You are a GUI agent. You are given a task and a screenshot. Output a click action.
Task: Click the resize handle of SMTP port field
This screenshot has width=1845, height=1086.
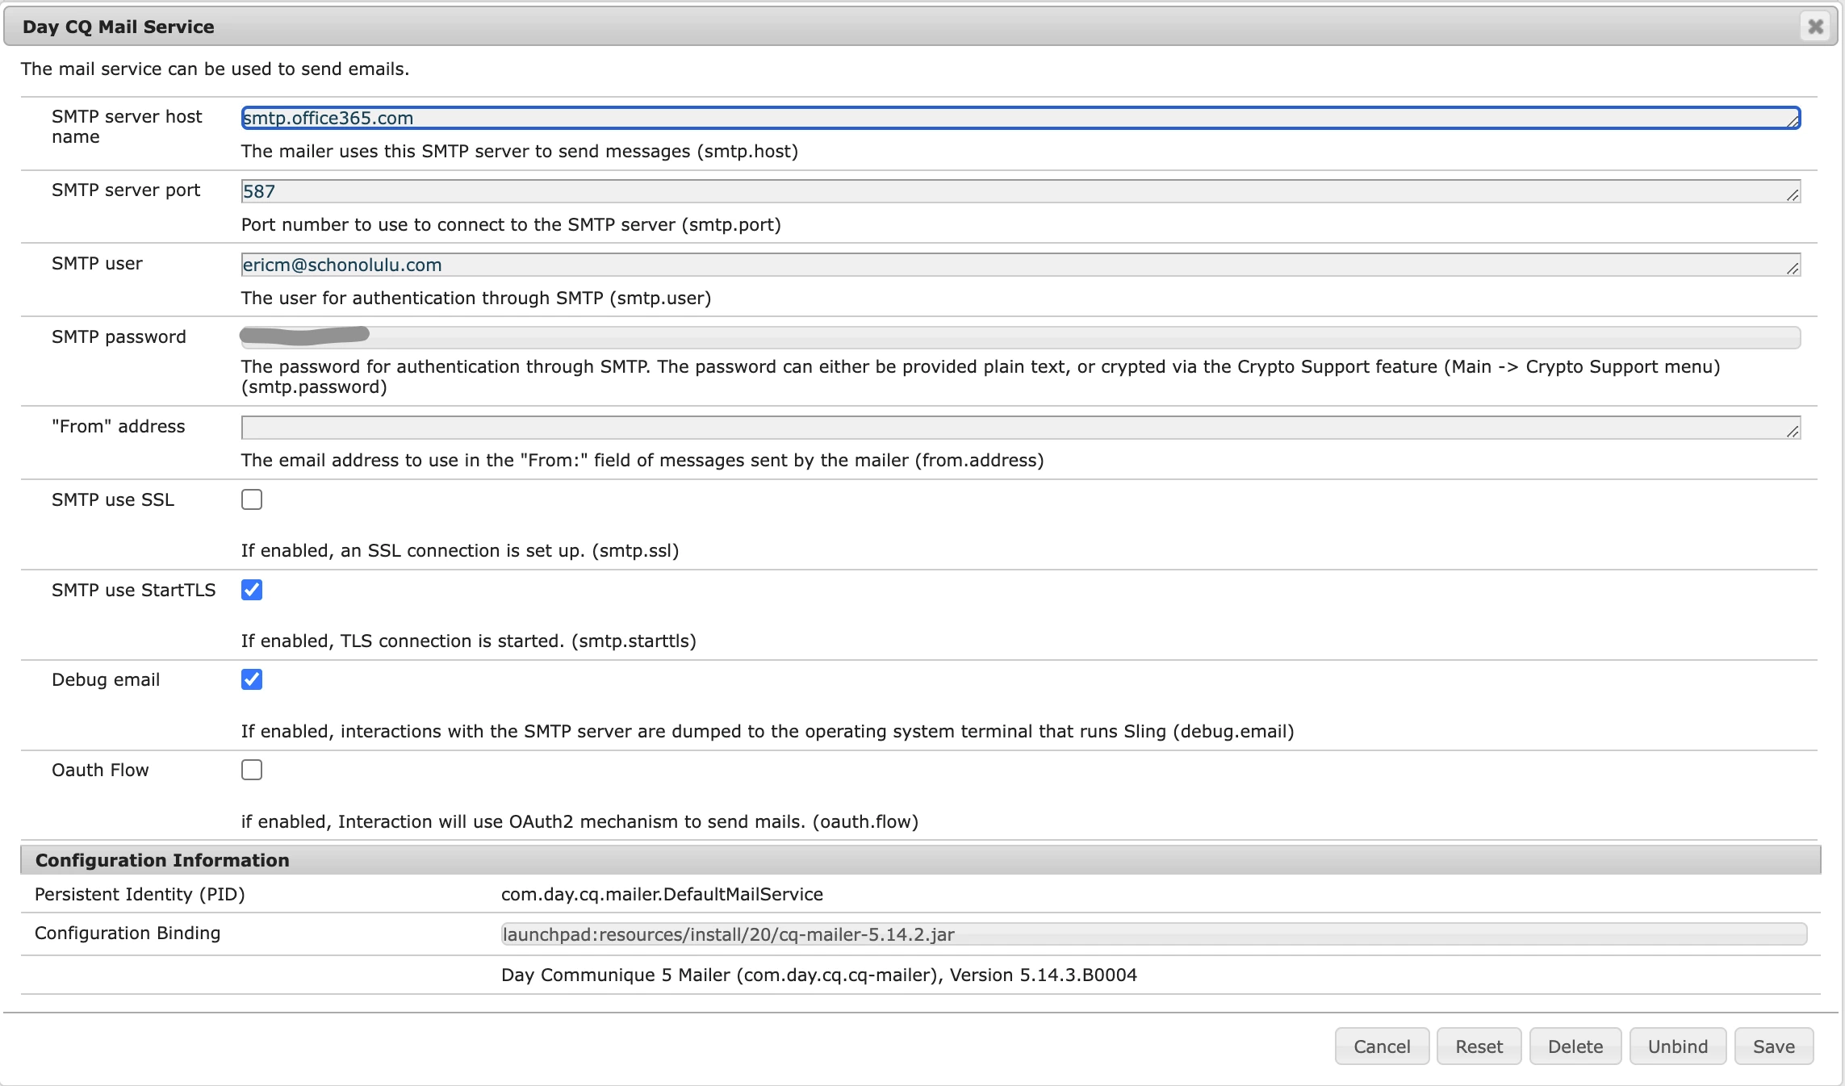click(1793, 195)
